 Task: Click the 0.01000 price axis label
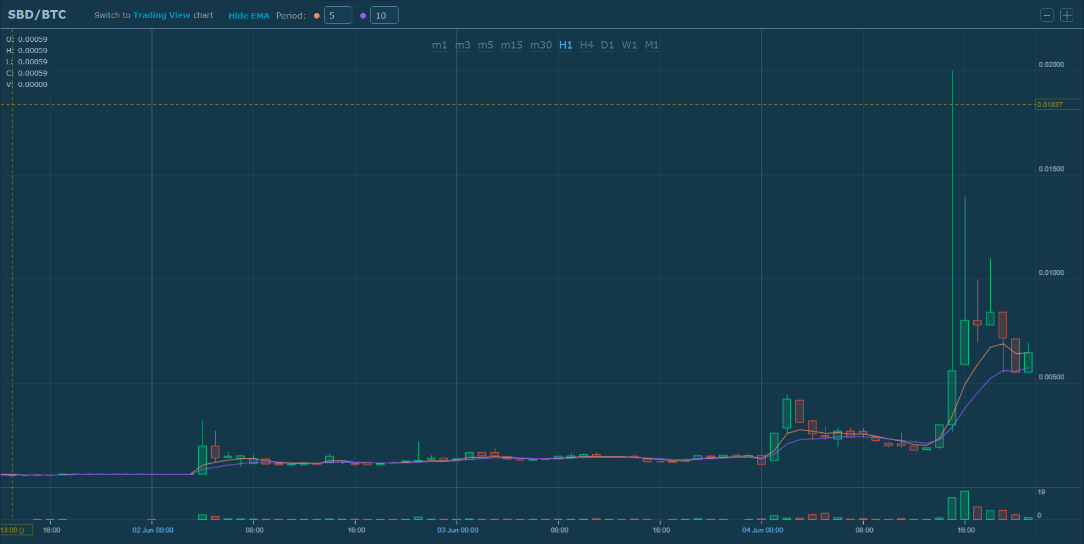[x=1051, y=273]
